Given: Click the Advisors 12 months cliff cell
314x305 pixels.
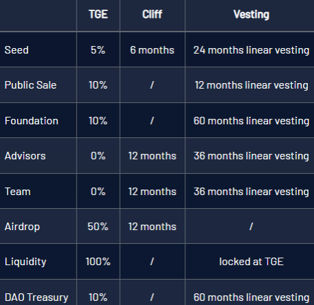Looking at the screenshot, I should (x=153, y=156).
